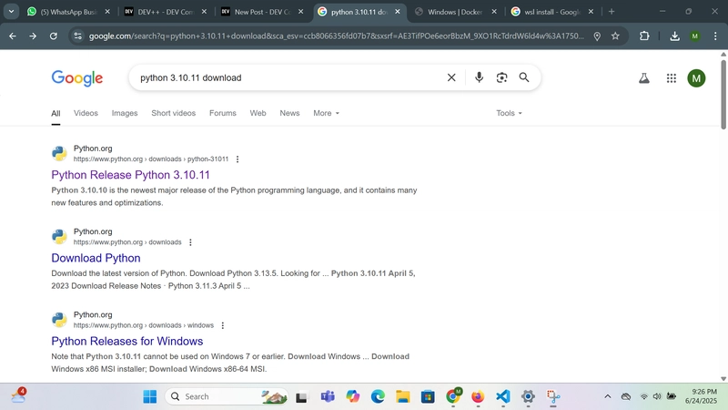Go forward in browser history
The width and height of the screenshot is (728, 410).
coord(33,36)
